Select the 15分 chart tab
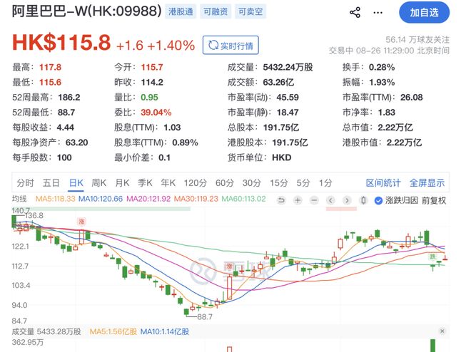Viewport: 471px width, 352px height. pyautogui.click(x=279, y=182)
